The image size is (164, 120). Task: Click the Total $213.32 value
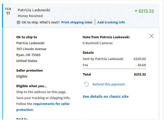click(140, 75)
